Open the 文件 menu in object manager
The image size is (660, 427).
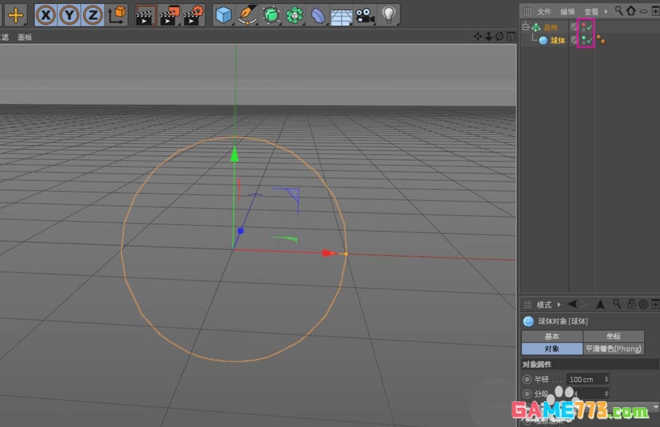544,11
